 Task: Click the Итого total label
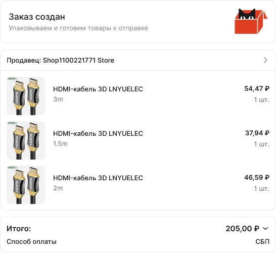point(19,229)
